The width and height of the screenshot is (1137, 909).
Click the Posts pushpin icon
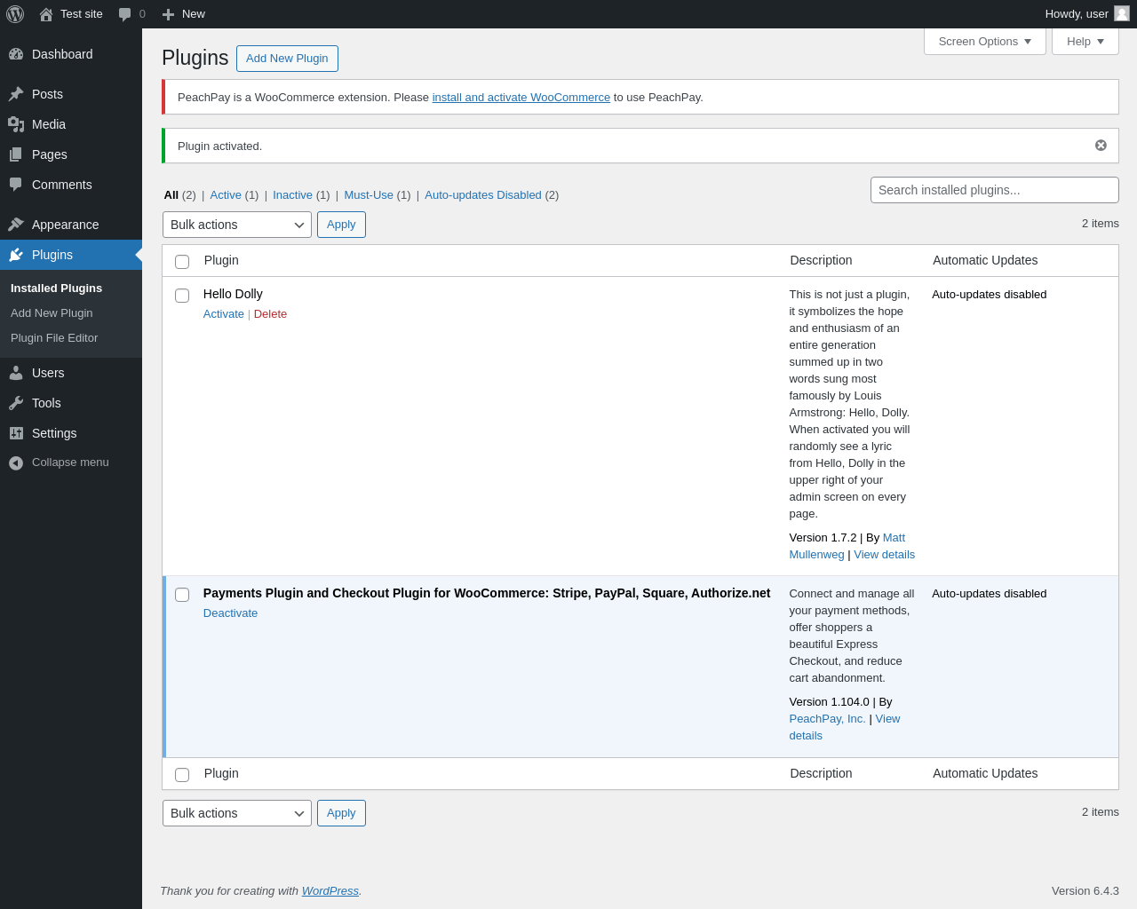tap(16, 94)
